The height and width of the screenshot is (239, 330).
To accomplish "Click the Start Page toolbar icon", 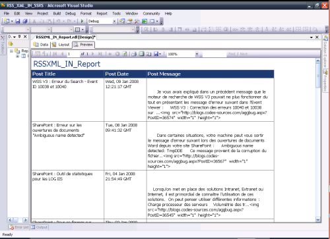I will [x=145, y=21].
